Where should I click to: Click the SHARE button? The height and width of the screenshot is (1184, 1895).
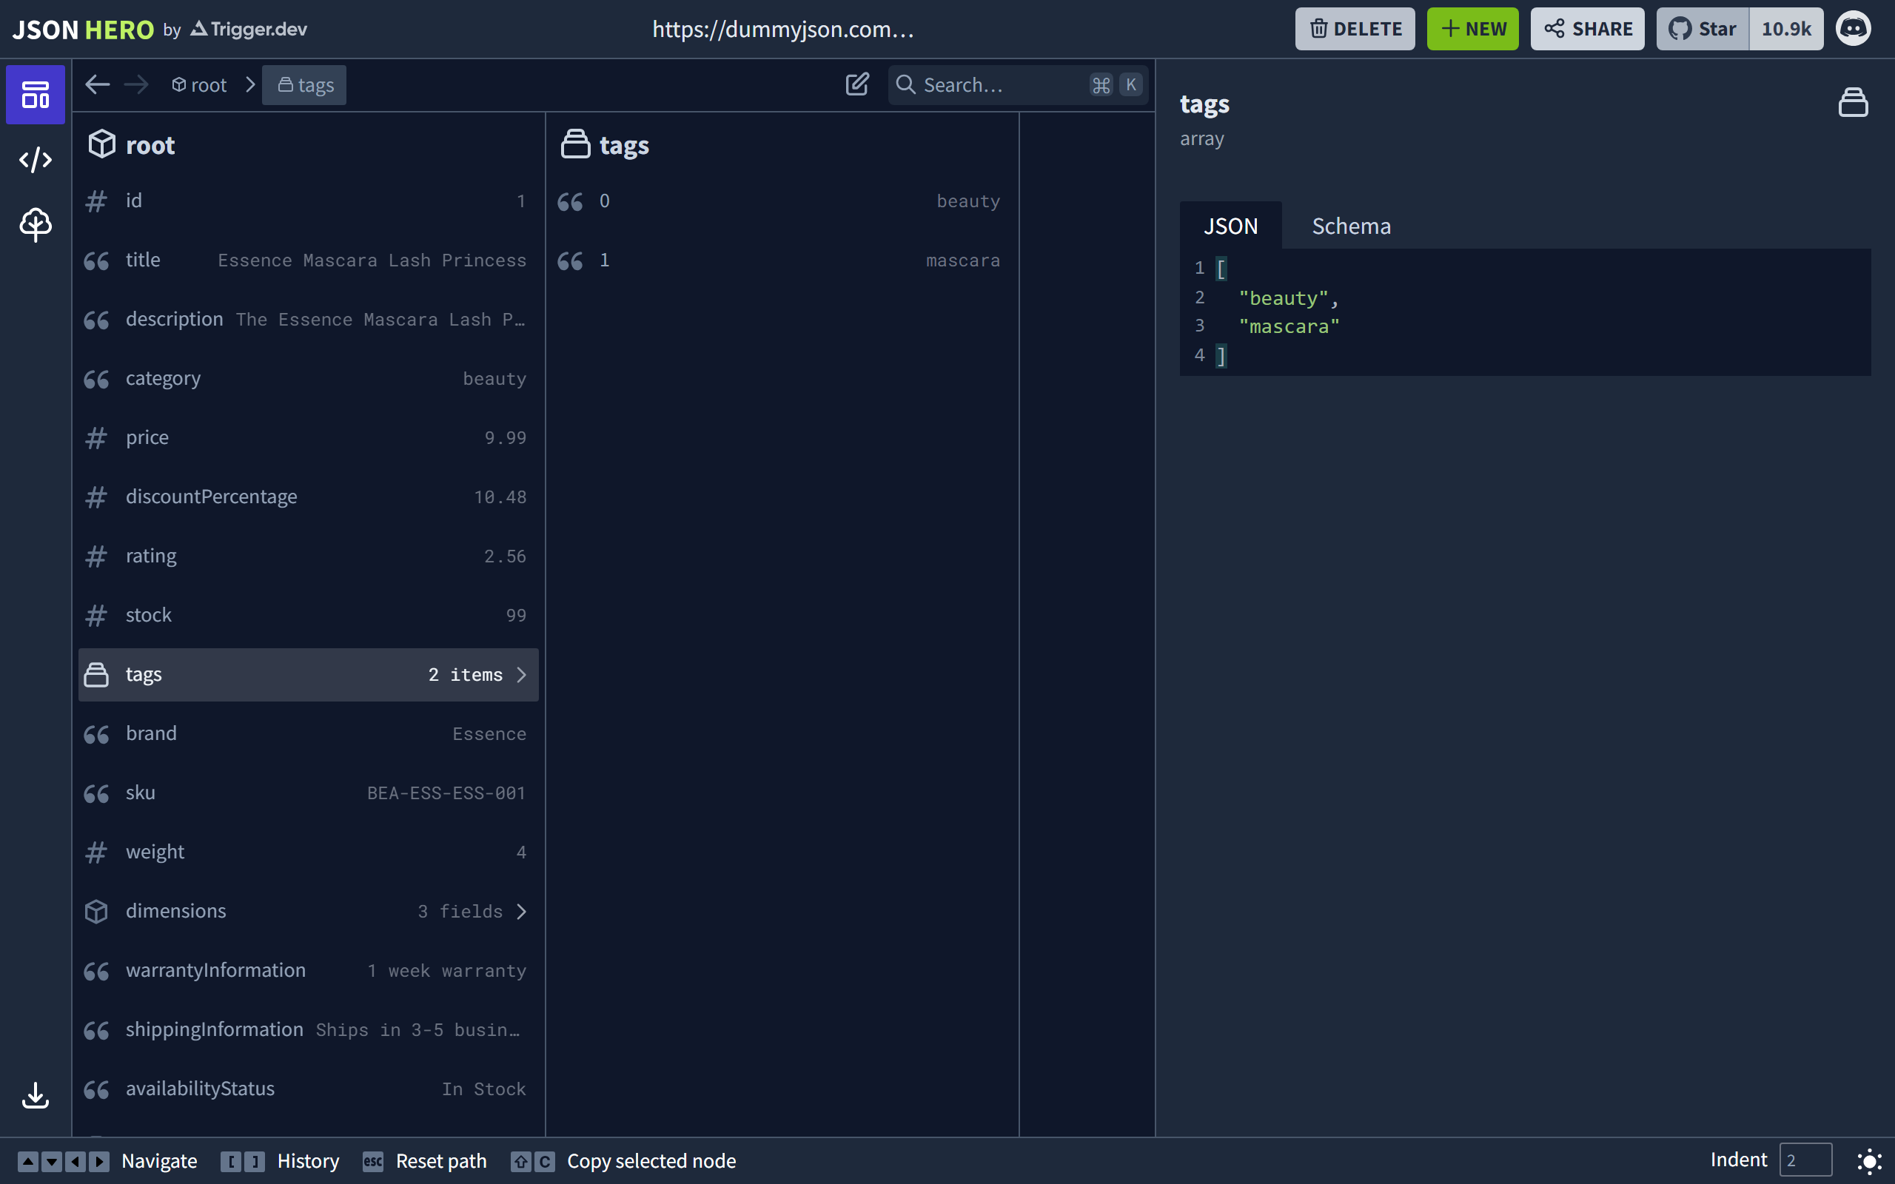[x=1587, y=29]
